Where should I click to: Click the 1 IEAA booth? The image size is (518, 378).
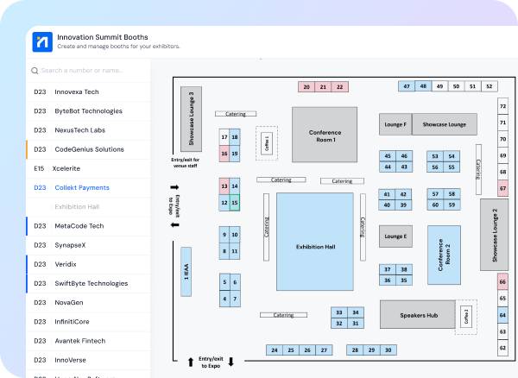pos(186,271)
